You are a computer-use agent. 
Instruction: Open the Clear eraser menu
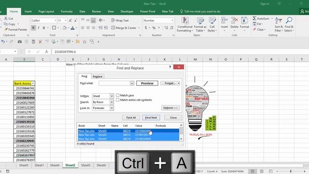click(x=259, y=29)
